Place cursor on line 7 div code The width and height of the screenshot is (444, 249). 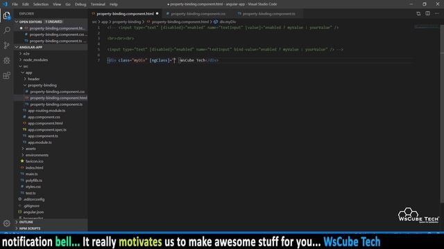tap(162, 60)
